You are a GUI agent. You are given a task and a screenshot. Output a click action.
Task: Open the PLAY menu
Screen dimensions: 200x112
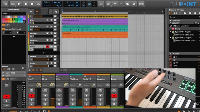(x=13, y=4)
